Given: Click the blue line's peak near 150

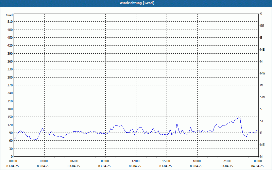Looking at the screenshot, I should coord(240,117).
